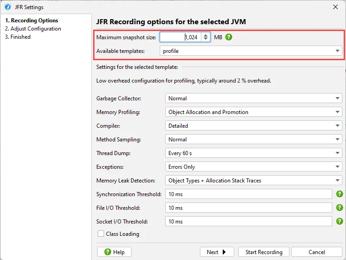Increase Maximum snapshot size with up arrow

tap(205, 35)
